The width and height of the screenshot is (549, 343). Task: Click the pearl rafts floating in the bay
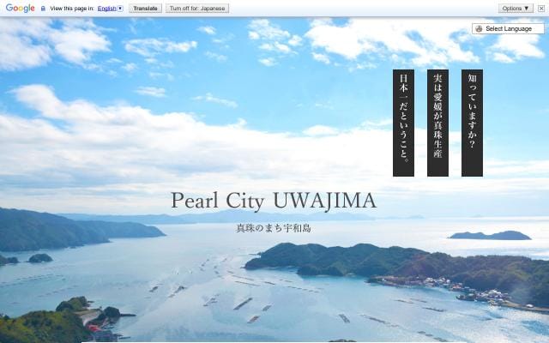[x=243, y=304]
